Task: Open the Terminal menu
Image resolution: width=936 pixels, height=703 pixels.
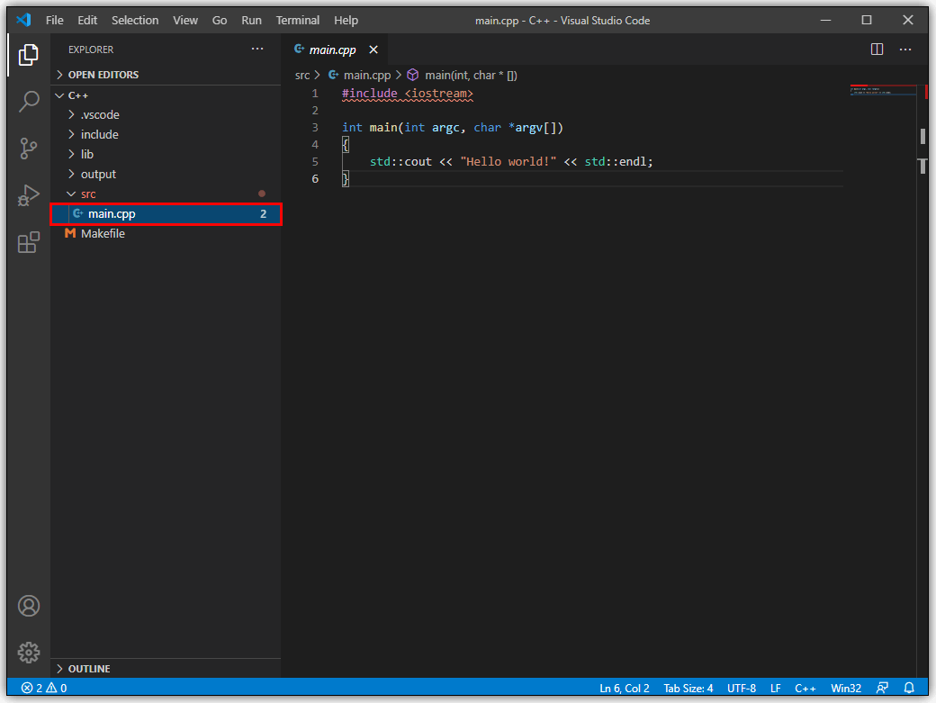Action: tap(297, 21)
